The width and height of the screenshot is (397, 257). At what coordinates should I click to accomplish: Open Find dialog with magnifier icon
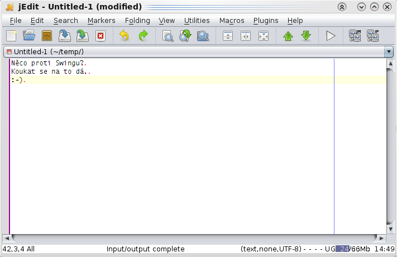[x=168, y=36]
